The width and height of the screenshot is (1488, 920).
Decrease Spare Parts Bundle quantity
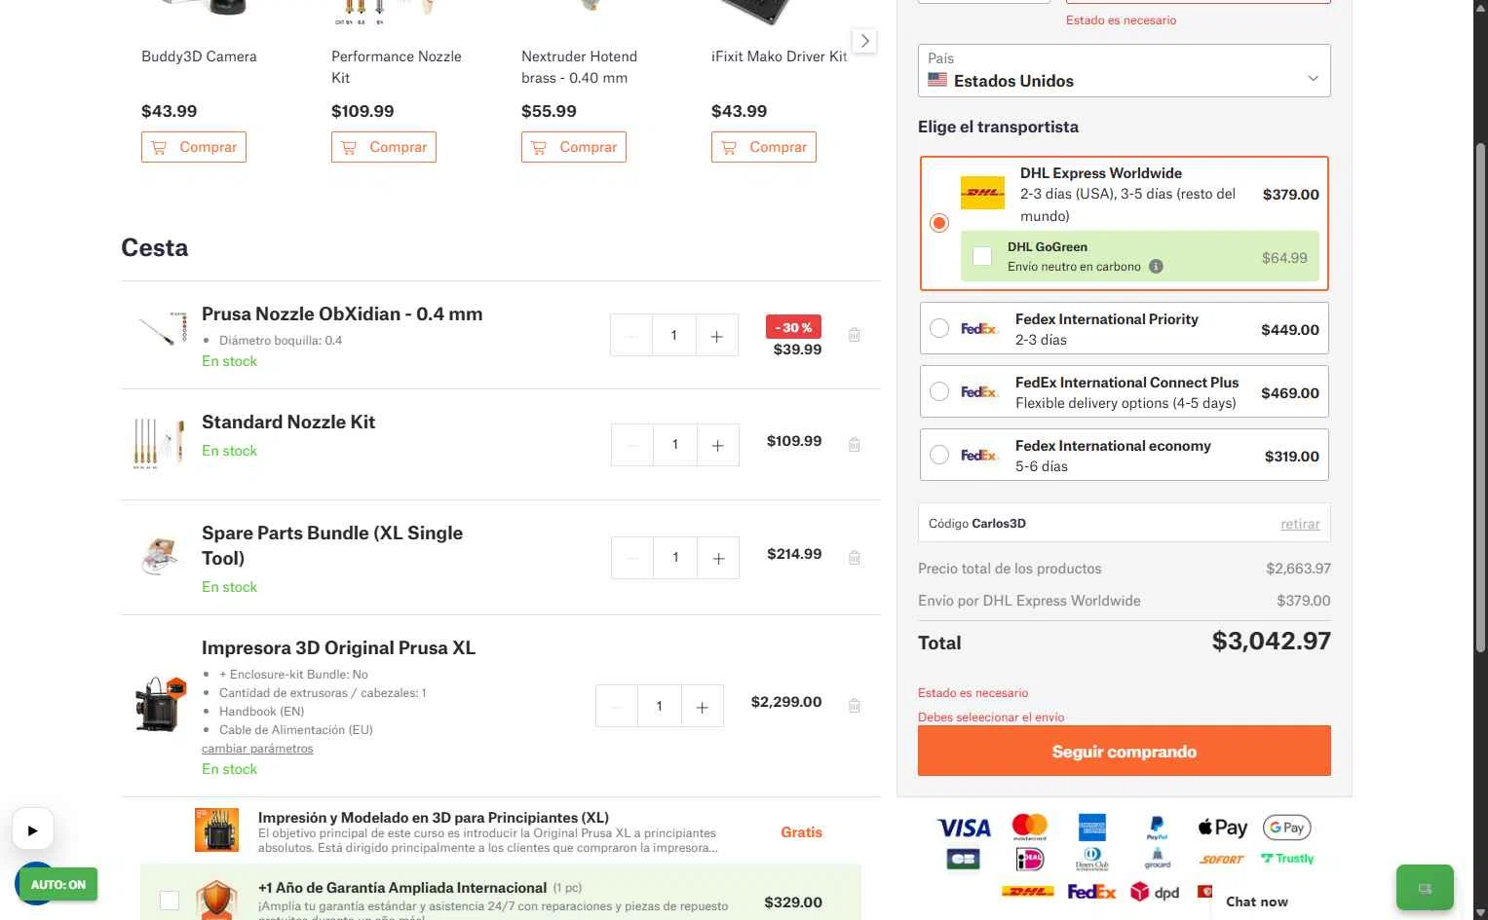click(x=632, y=558)
